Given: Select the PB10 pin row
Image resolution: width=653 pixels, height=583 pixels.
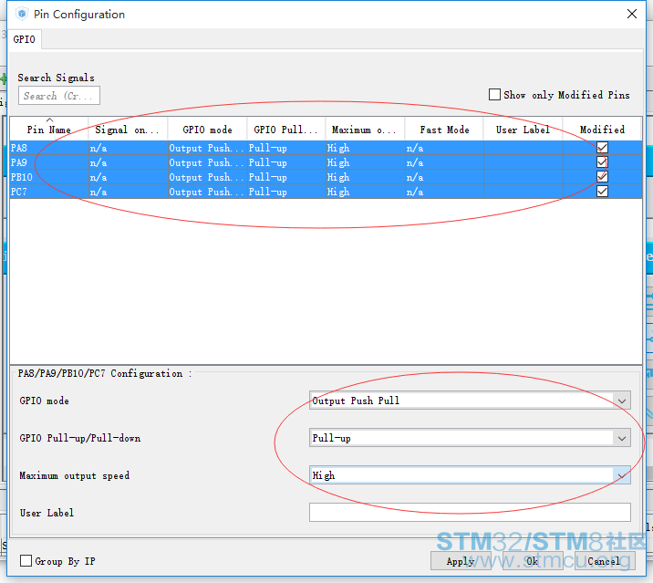Looking at the screenshot, I should pos(326,177).
